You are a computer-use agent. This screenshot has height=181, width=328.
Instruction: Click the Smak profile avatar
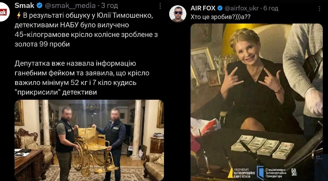tap(4, 12)
